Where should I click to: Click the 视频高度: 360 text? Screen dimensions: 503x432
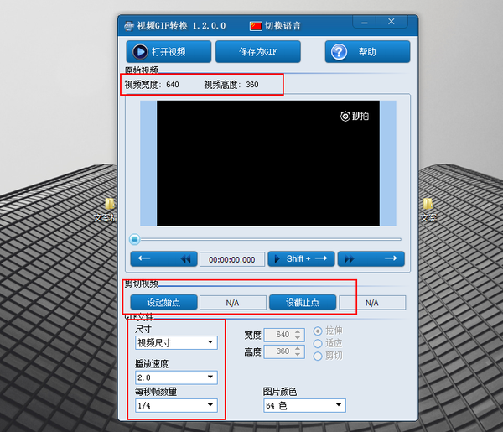pyautogui.click(x=231, y=85)
